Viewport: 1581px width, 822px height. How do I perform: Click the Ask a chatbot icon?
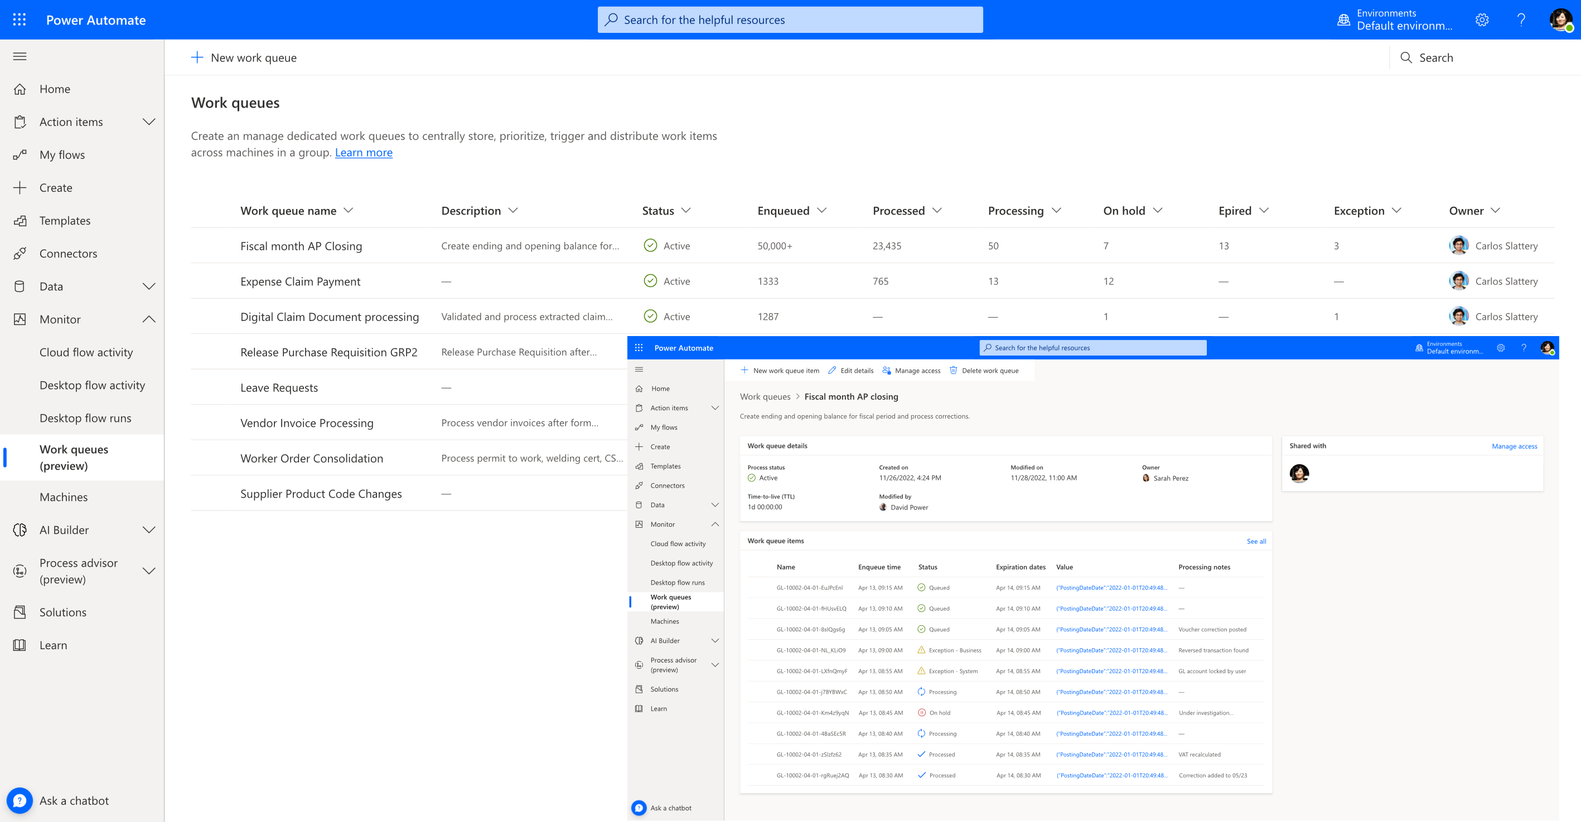(20, 800)
